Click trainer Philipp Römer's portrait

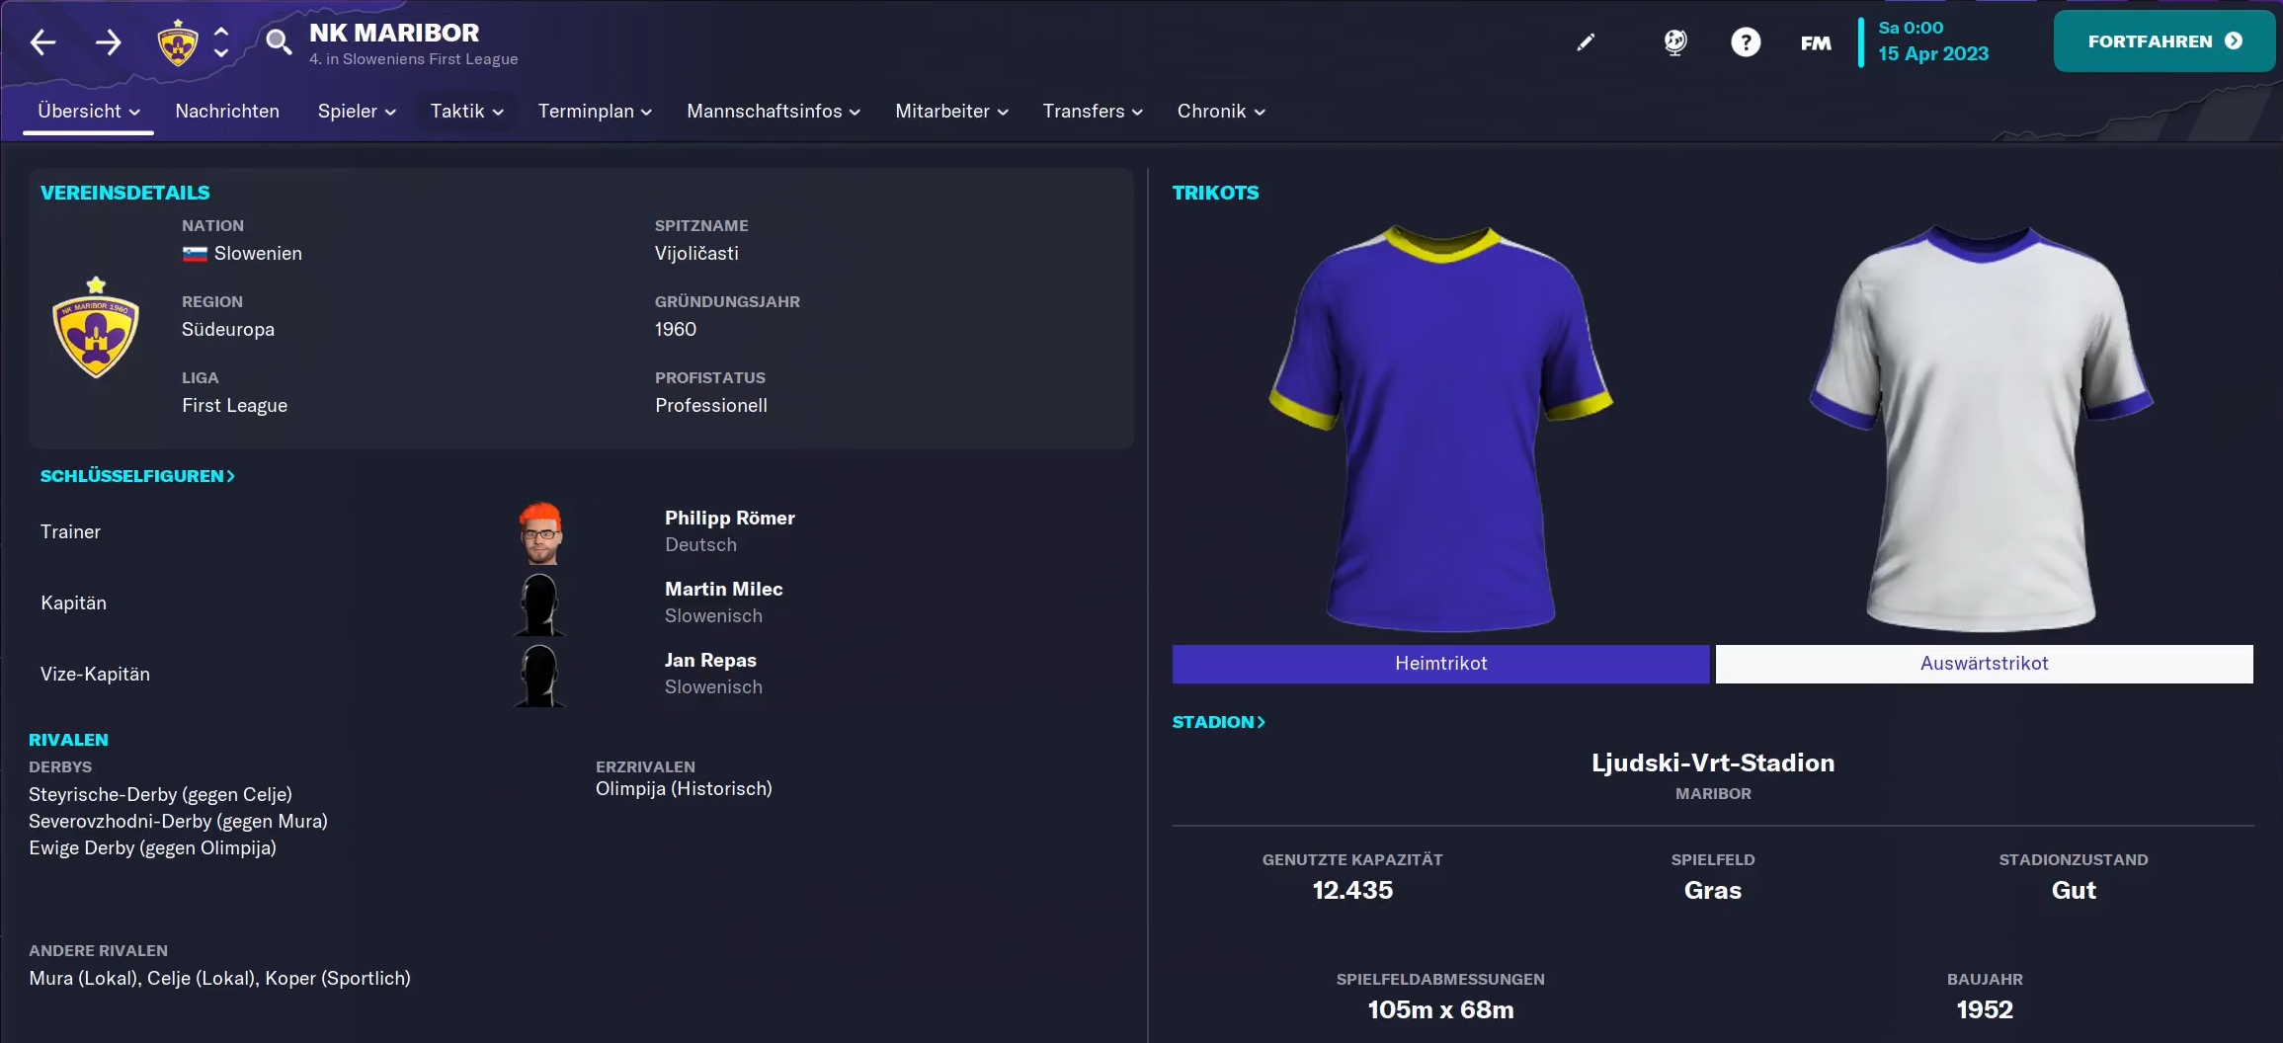pyautogui.click(x=540, y=532)
